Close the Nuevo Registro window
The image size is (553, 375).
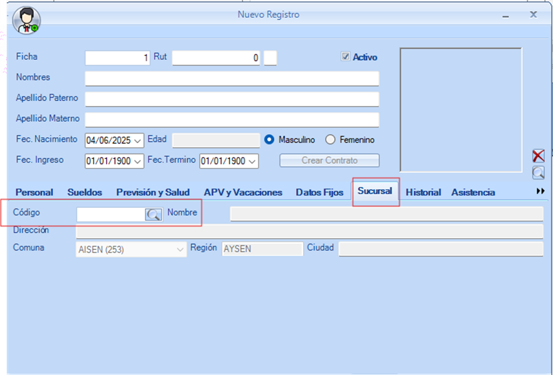click(533, 14)
